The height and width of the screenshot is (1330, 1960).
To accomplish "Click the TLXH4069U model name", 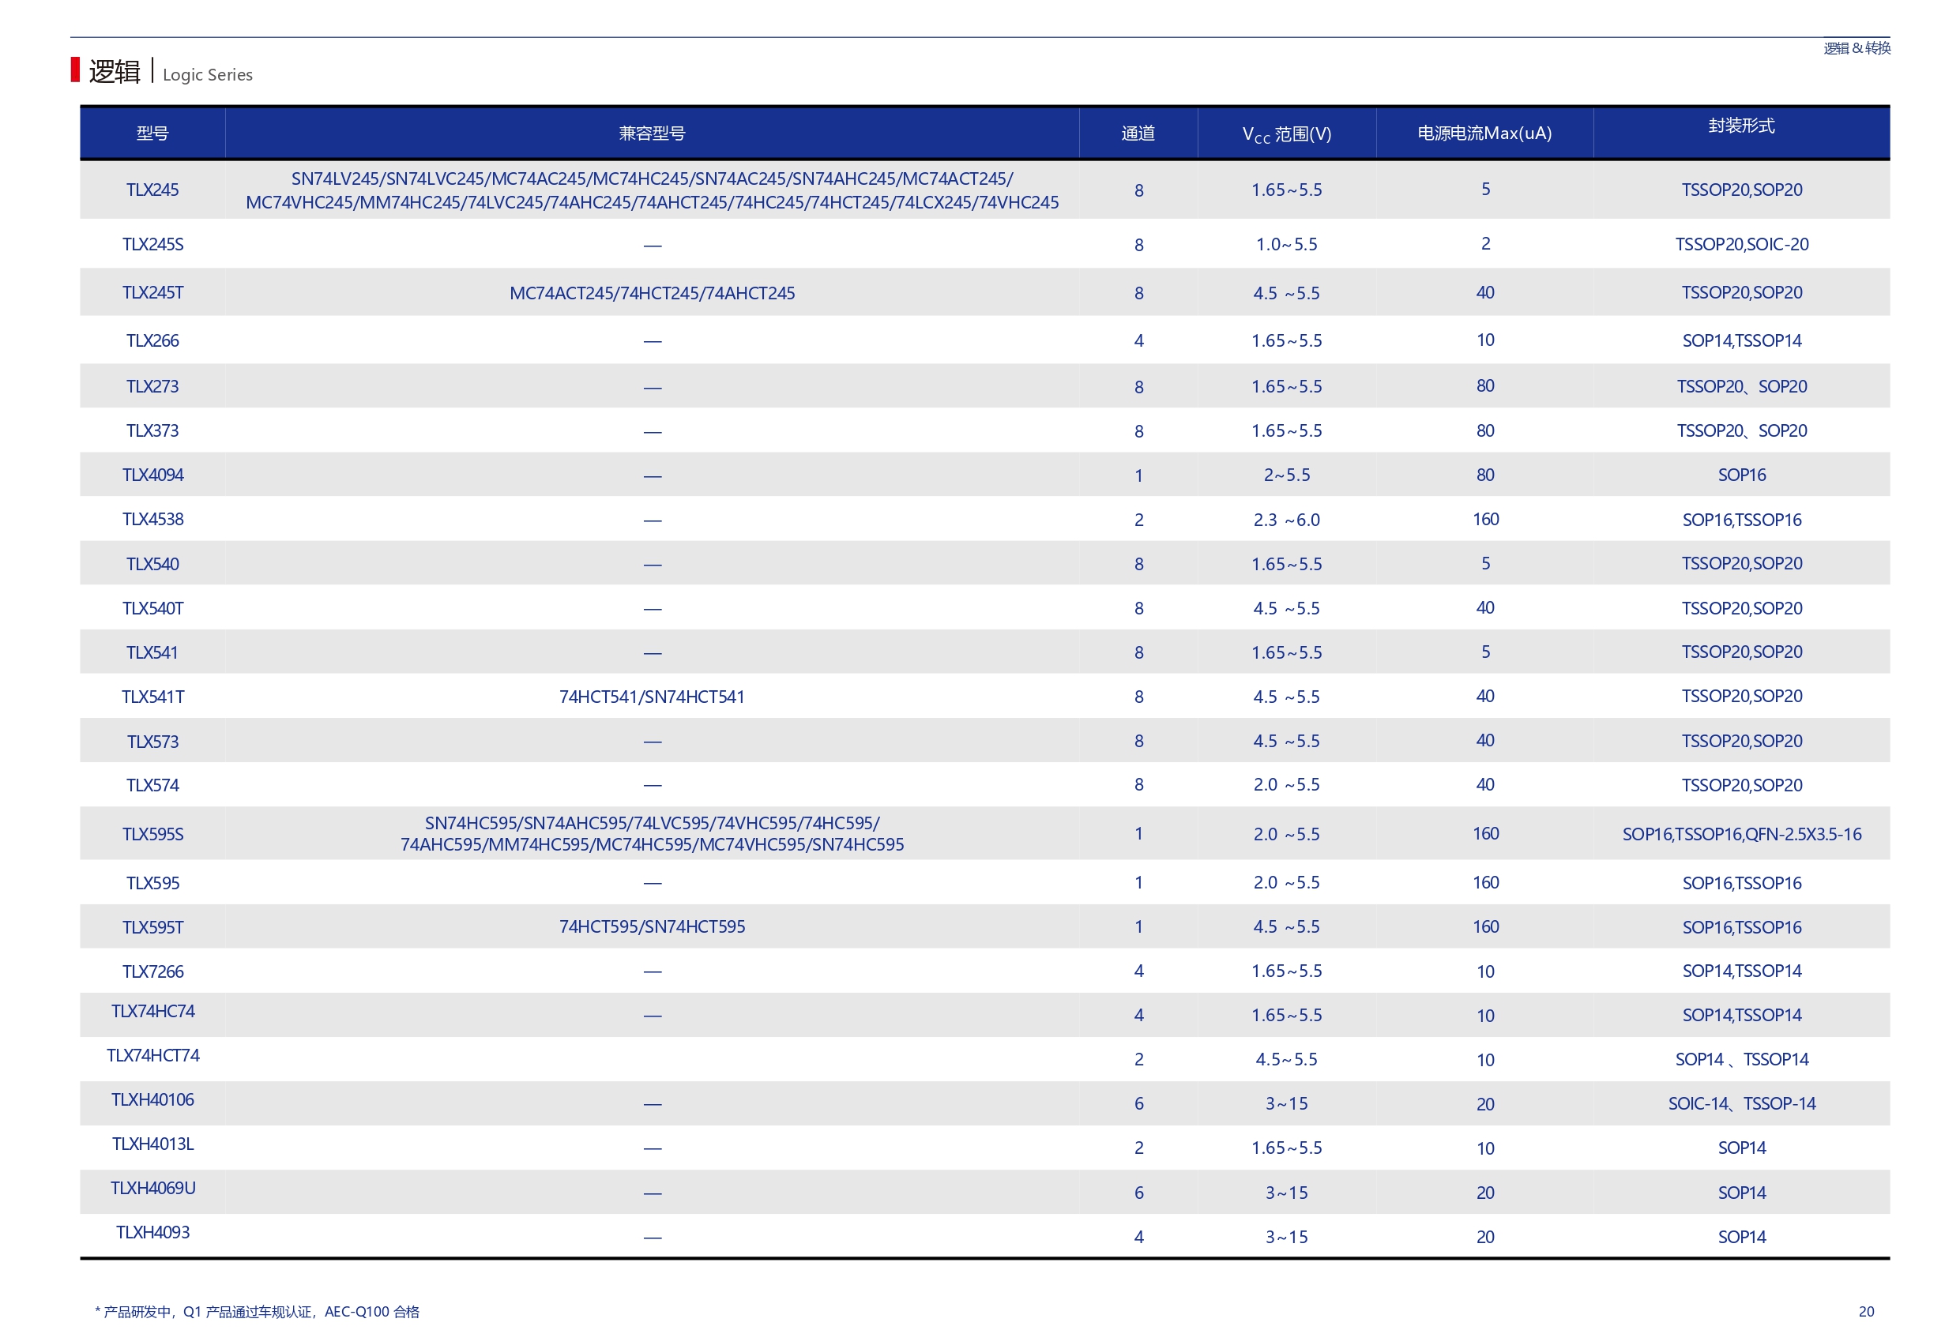I will [x=152, y=1189].
